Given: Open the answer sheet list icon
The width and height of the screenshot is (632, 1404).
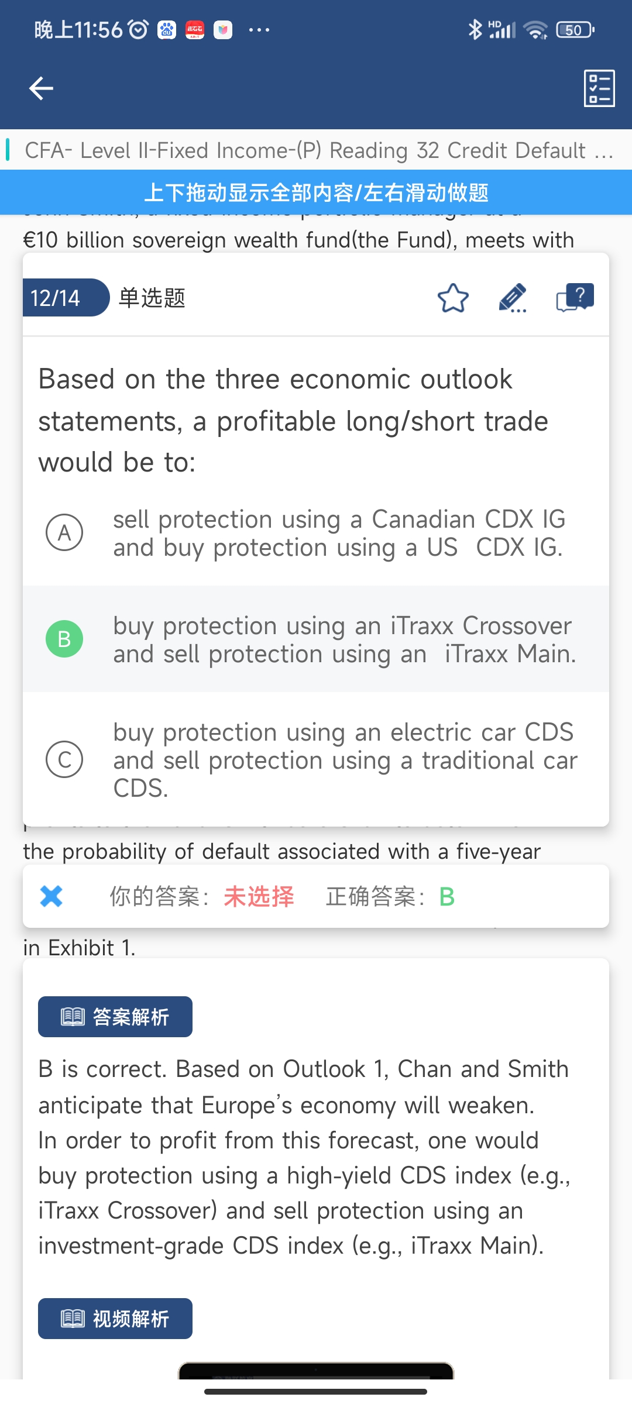Looking at the screenshot, I should pos(599,88).
